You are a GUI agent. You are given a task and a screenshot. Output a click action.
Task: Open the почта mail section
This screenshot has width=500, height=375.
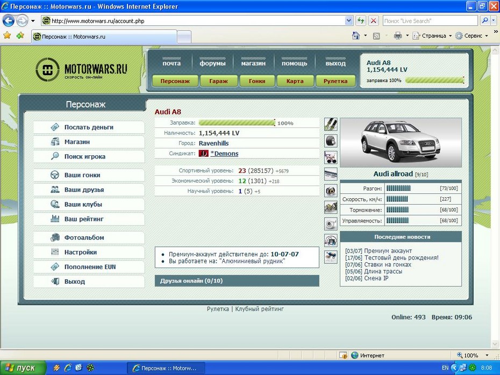click(172, 63)
